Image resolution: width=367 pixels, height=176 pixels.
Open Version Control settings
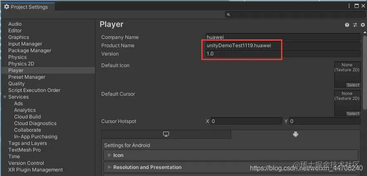click(x=26, y=163)
